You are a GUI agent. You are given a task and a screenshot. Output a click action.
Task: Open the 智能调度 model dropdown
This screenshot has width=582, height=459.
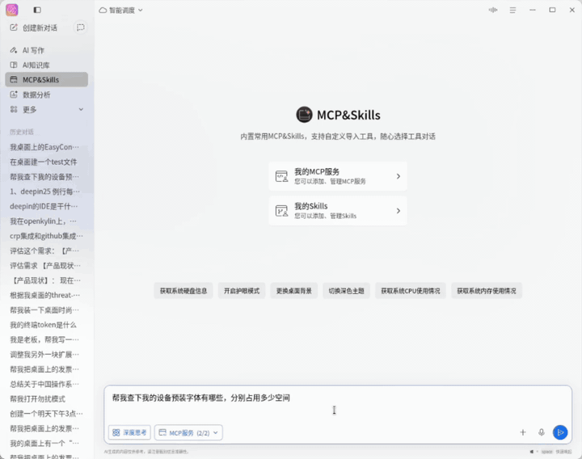tap(120, 11)
